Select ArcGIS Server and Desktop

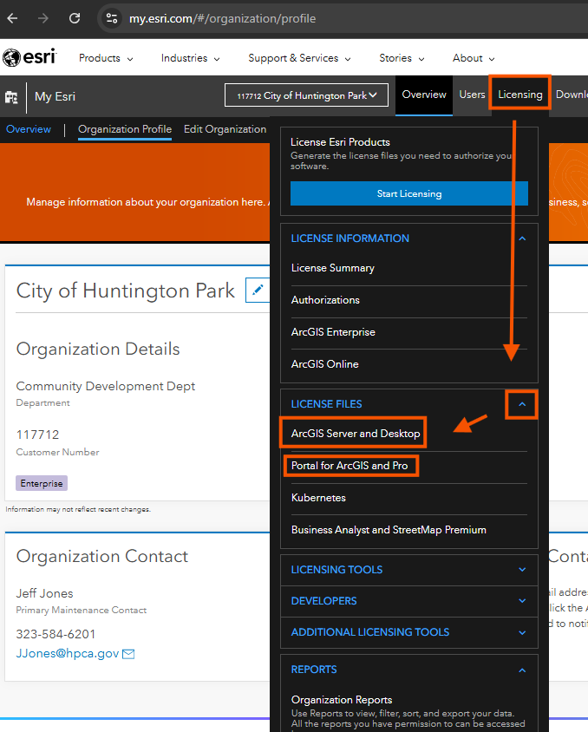coord(355,434)
